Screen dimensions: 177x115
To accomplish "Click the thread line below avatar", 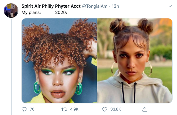I will pyautogui.click(x=11, y=67).
